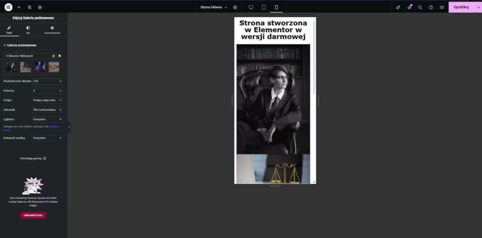Open the Podpis dropdown
Screen dimensions: 482x238
pyautogui.click(x=48, y=100)
